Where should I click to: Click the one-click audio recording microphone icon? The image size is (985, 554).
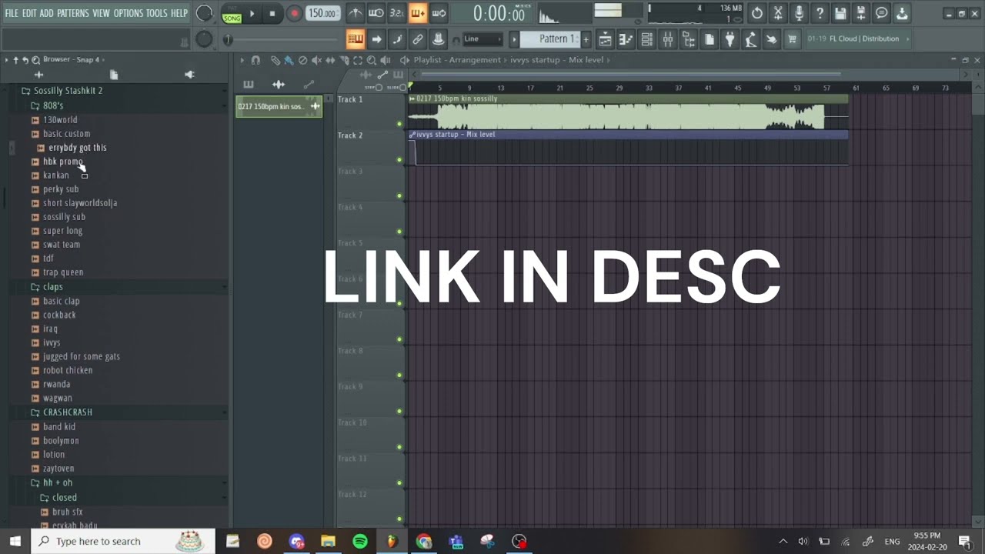pos(799,13)
